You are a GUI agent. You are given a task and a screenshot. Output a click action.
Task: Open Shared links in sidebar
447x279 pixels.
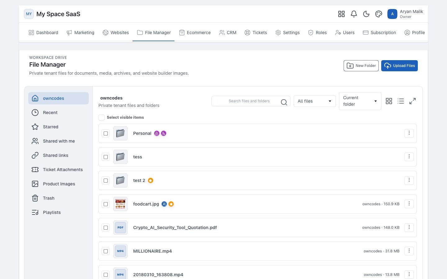click(x=58, y=155)
